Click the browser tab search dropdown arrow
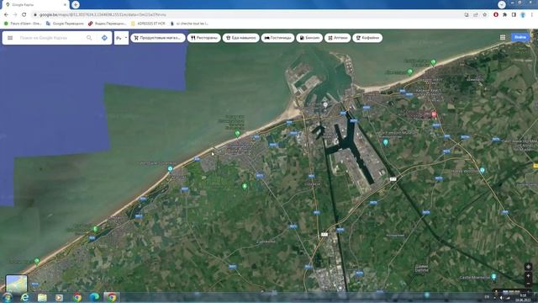The width and height of the screenshot is (538, 303). point(501,4)
